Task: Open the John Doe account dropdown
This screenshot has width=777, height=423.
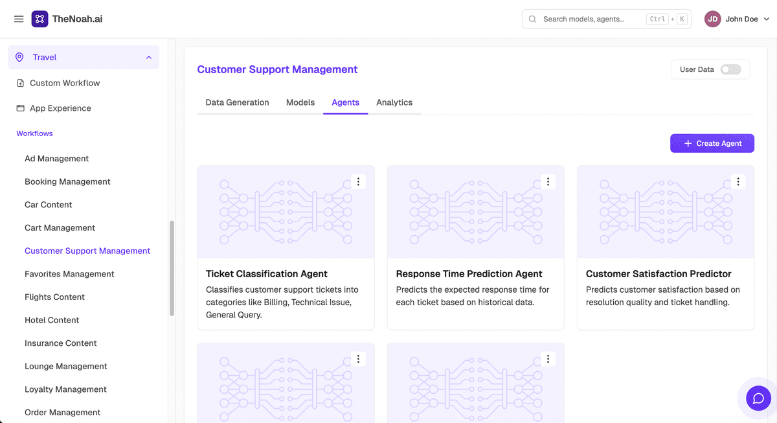Action: pos(738,19)
